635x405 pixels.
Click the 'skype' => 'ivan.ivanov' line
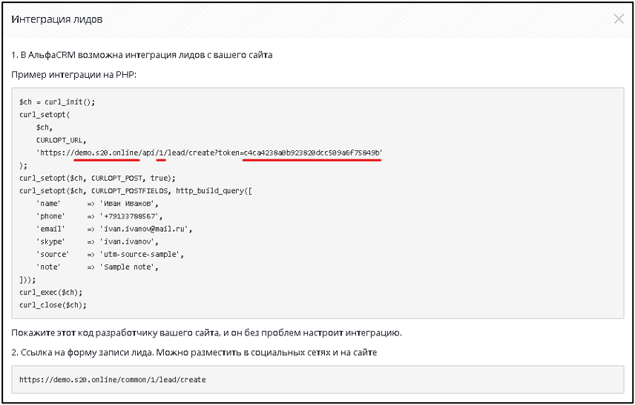click(x=97, y=241)
